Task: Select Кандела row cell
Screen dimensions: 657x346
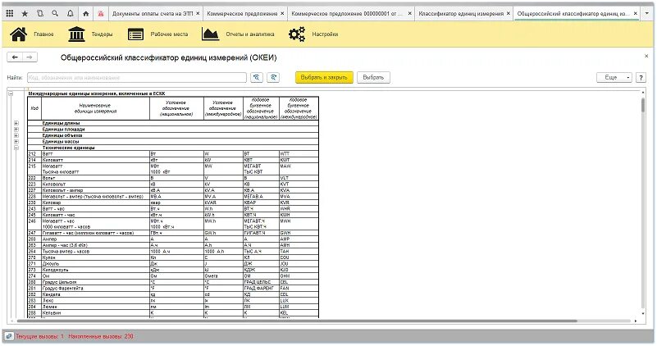Action: tap(95, 294)
